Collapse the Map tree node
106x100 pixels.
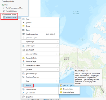[1, 5]
